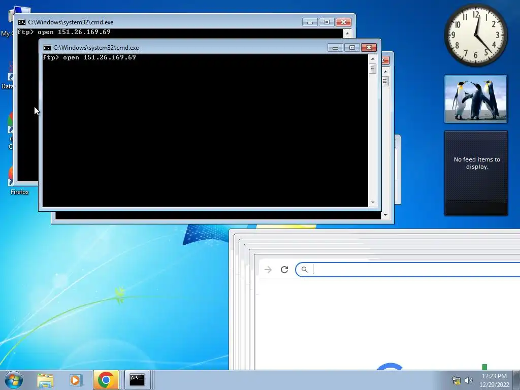Click the 'No feed items to display' gadget

click(476, 173)
